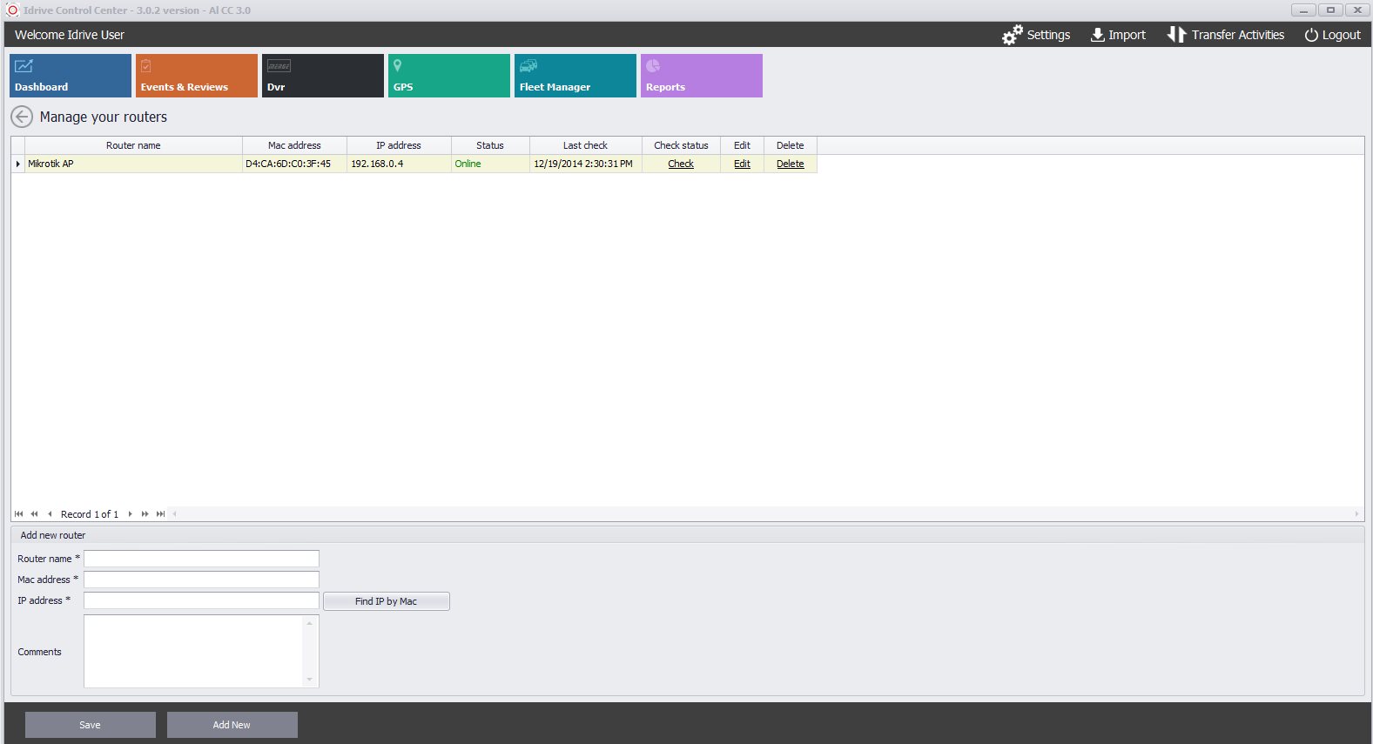Click the Router name input field

pyautogui.click(x=201, y=559)
